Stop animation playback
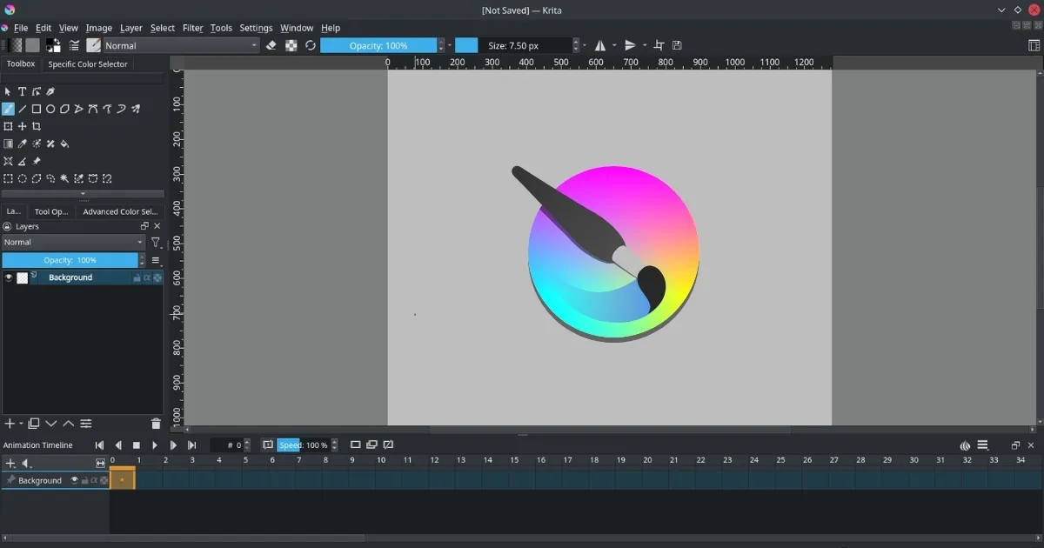Screen dimensions: 1044x548 pyautogui.click(x=137, y=444)
